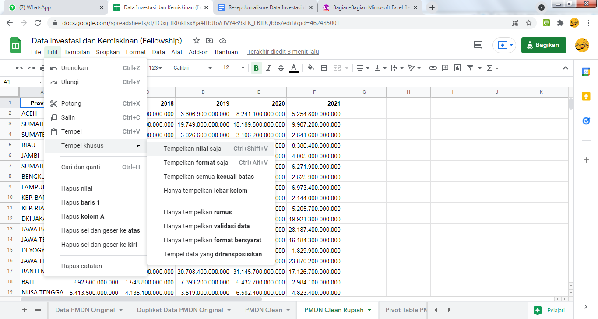Toggle bold formatting in toolbar
598x319 pixels.
pos(256,68)
